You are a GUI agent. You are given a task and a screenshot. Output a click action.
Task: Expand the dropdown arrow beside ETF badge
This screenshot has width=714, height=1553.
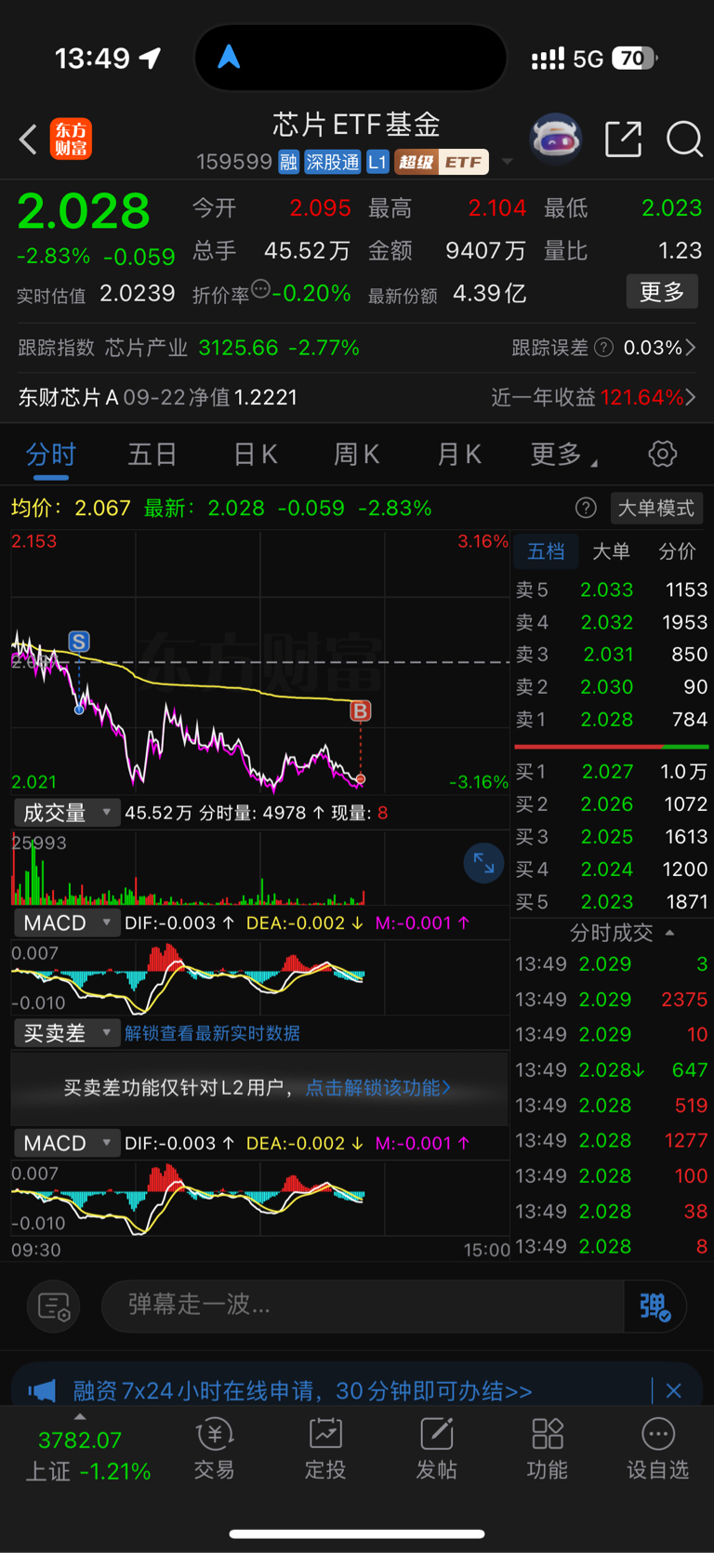(507, 162)
